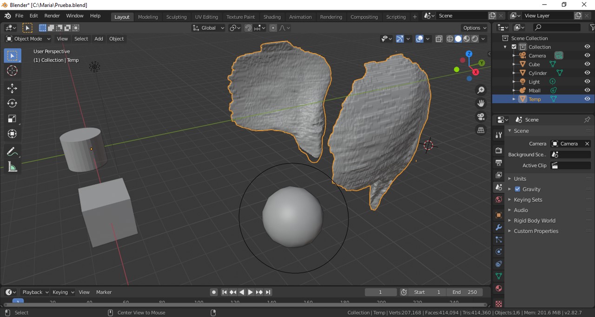Open the Render menu
Screen dimensions: 595x317
[x=52, y=16]
